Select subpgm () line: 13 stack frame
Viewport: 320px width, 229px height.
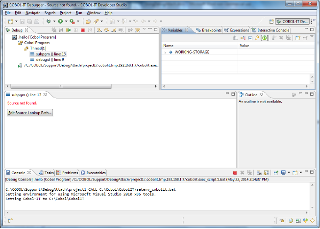pos(48,54)
